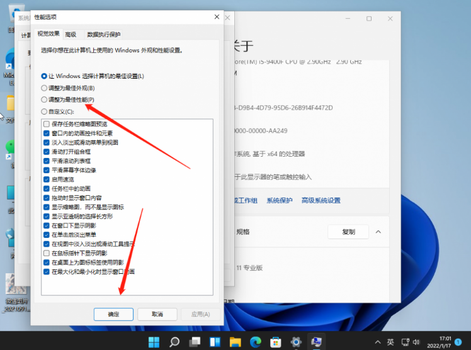Show hidden system tray icons
The image size is (471, 350).
point(378,342)
